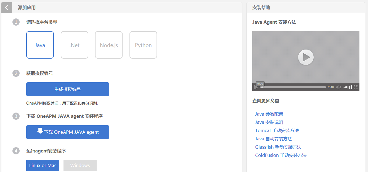This screenshot has height=172, width=368.
Task: Click the 运行agent安装程序 step heading
Action: [46, 151]
